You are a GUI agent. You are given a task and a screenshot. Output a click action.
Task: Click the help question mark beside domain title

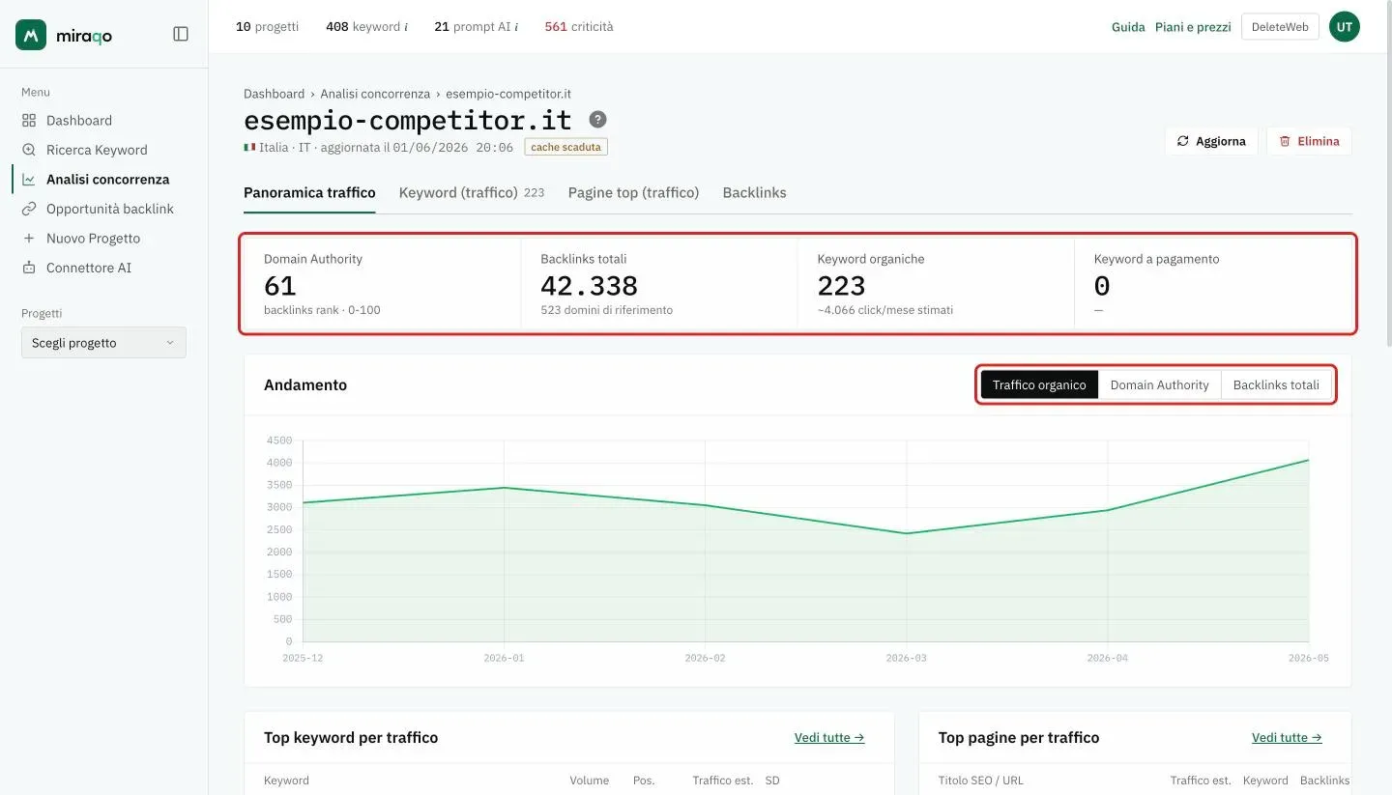pyautogui.click(x=598, y=120)
